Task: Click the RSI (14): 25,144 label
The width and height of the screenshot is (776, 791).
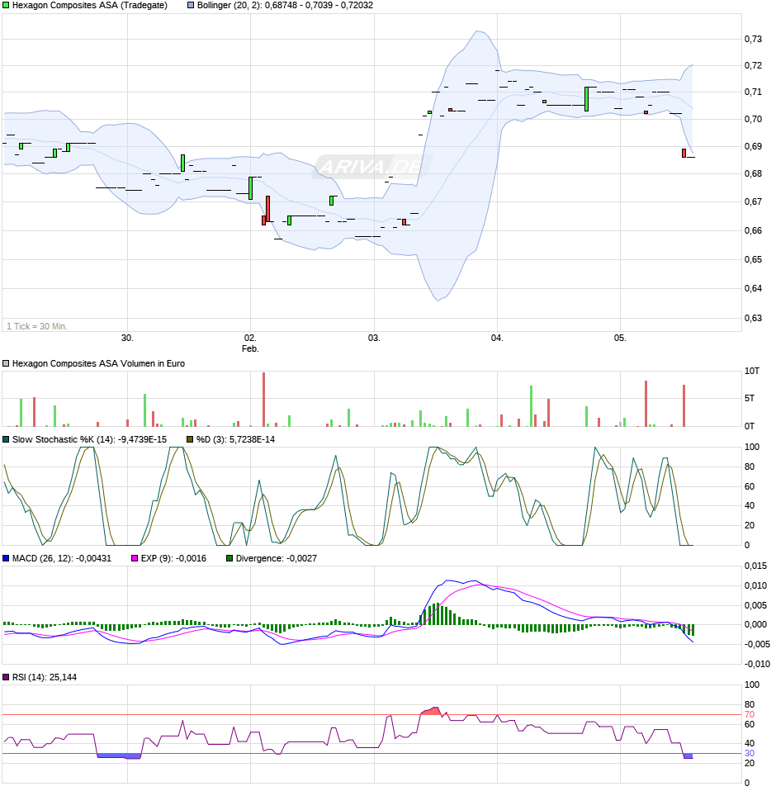Action: [45, 678]
